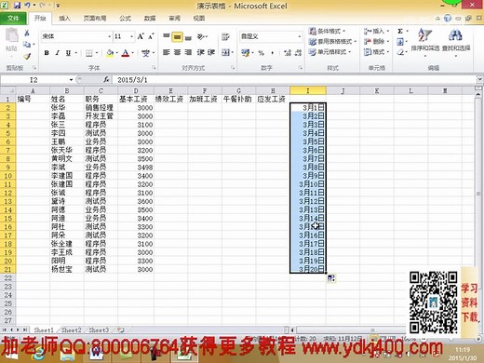Increase font size with large A icon

click(x=141, y=36)
